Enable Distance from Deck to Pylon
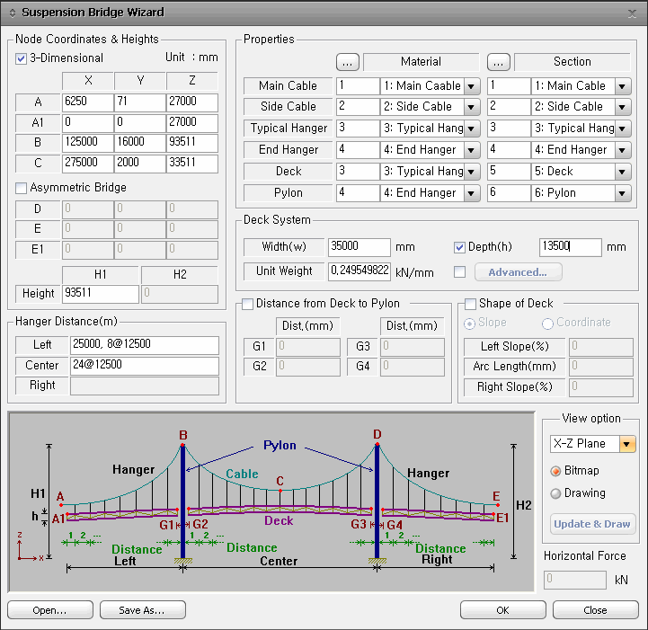This screenshot has height=630, width=648. [247, 304]
